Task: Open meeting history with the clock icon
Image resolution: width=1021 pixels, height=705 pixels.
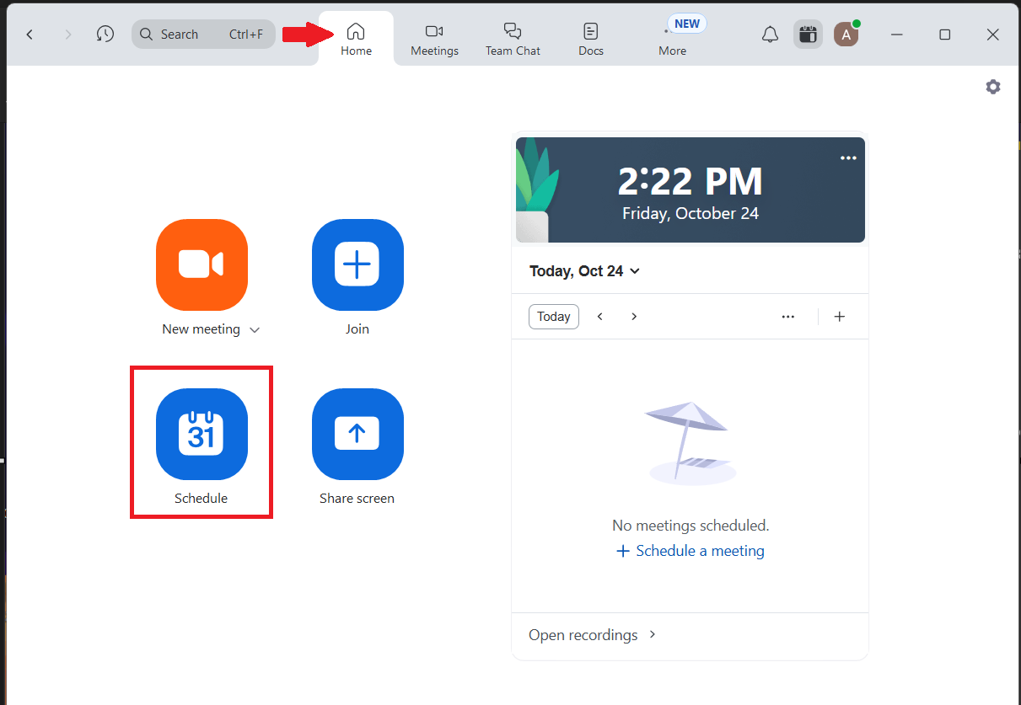Action: click(x=105, y=35)
